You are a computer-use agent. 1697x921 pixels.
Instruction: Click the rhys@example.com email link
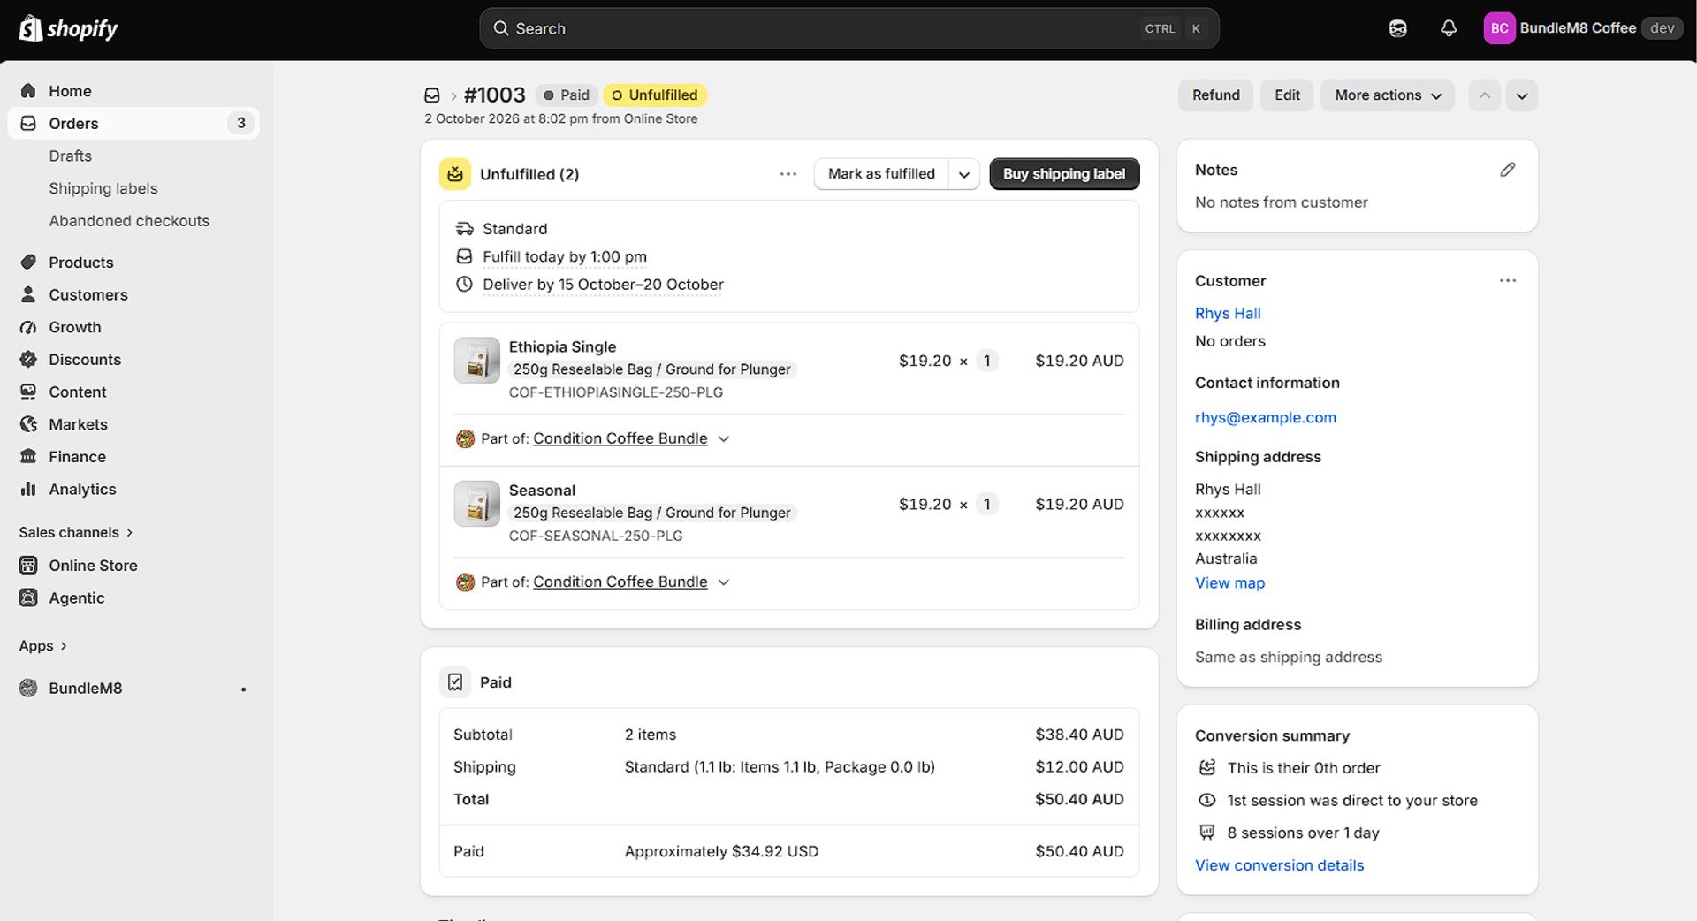[x=1265, y=418]
